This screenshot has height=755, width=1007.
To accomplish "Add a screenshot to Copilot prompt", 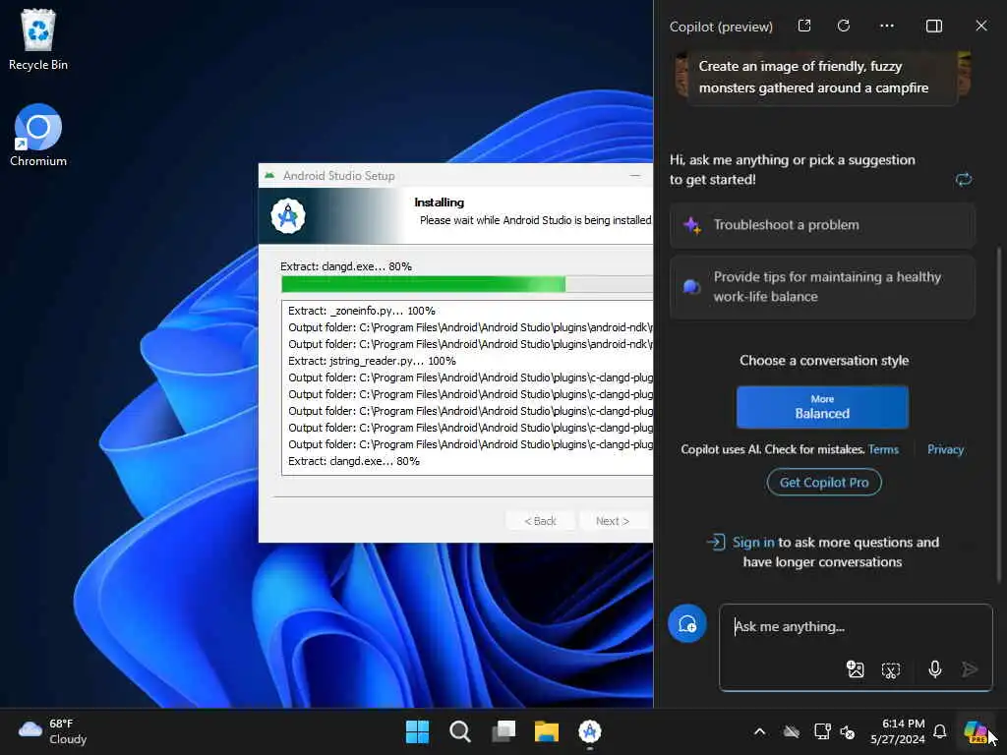I will pos(891,670).
